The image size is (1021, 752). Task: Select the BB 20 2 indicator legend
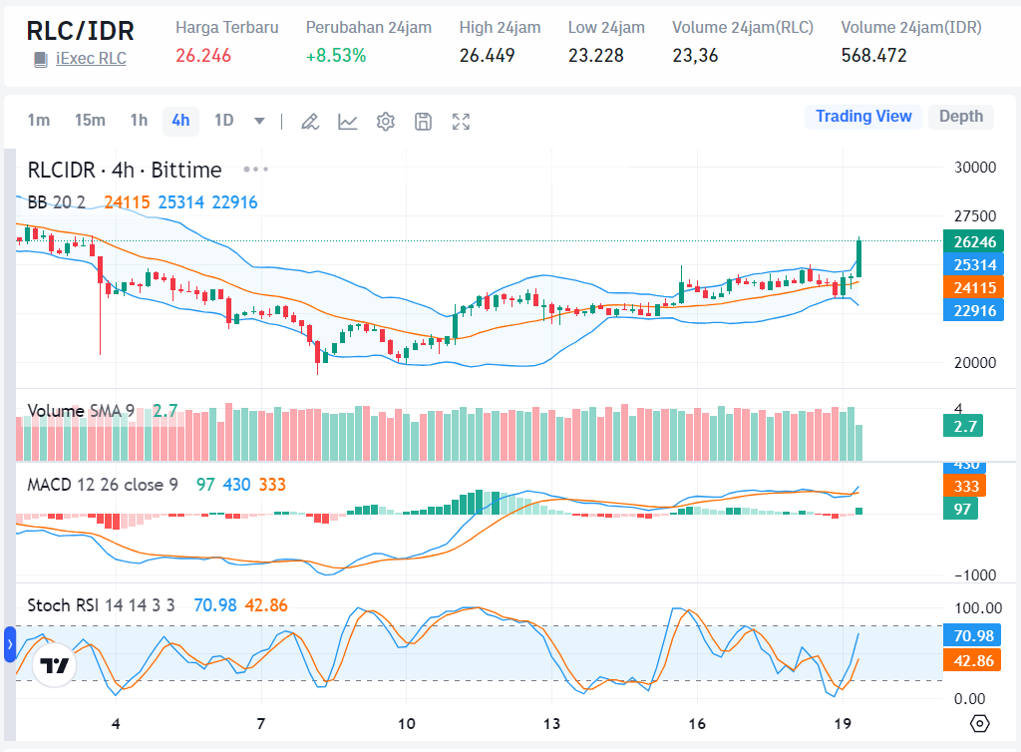[56, 202]
